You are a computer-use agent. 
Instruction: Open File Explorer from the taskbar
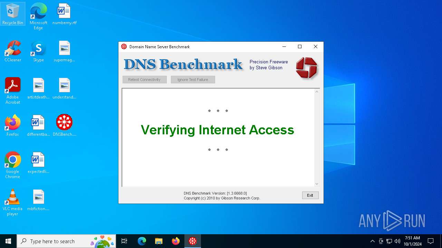[x=159, y=241]
